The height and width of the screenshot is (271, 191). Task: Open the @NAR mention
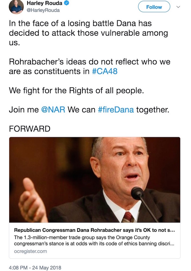coord(53,110)
